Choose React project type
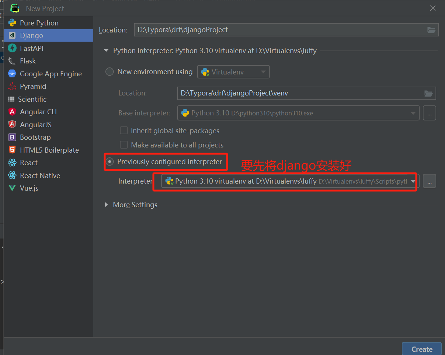Viewport: 445px width, 355px height. 48,163
